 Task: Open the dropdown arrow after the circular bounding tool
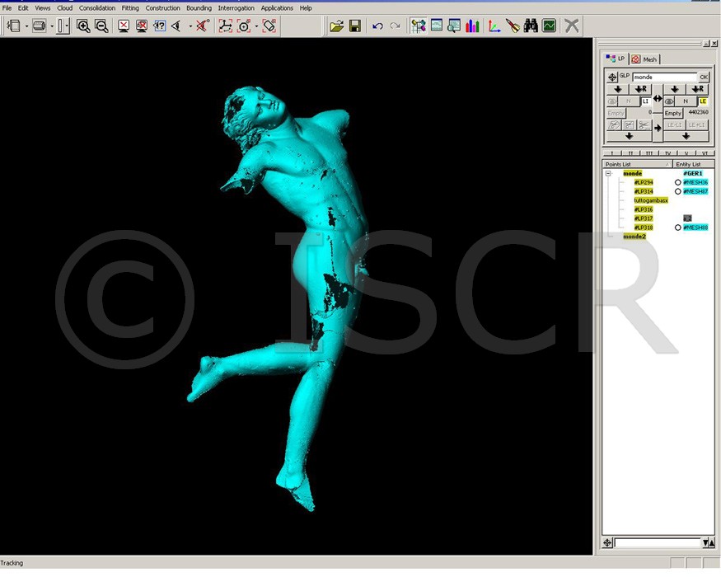256,26
